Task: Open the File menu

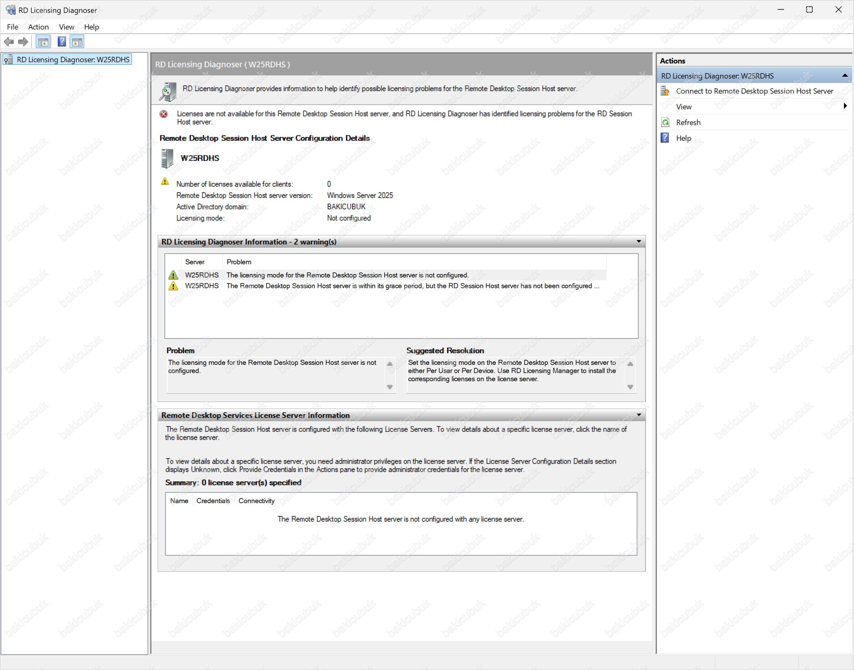Action: point(13,27)
